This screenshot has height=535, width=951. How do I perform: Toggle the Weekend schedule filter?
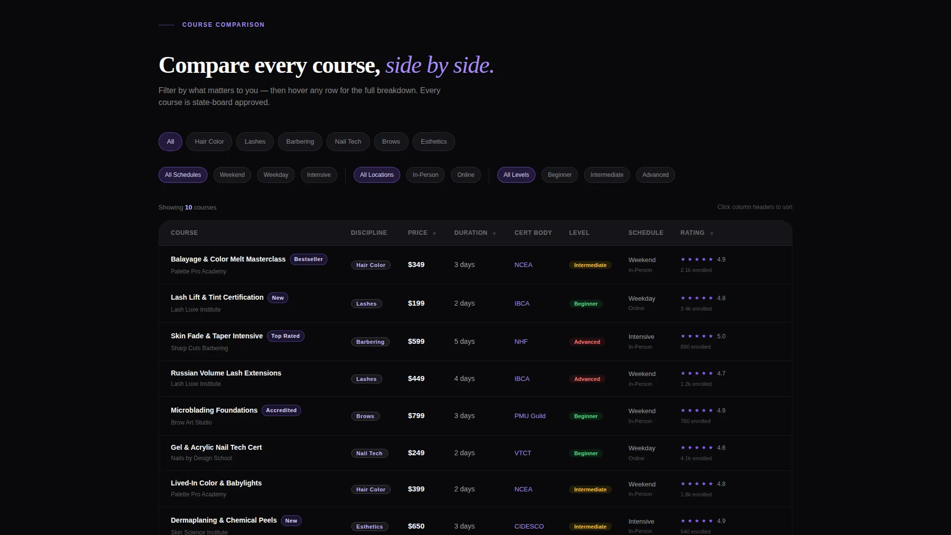(x=232, y=175)
